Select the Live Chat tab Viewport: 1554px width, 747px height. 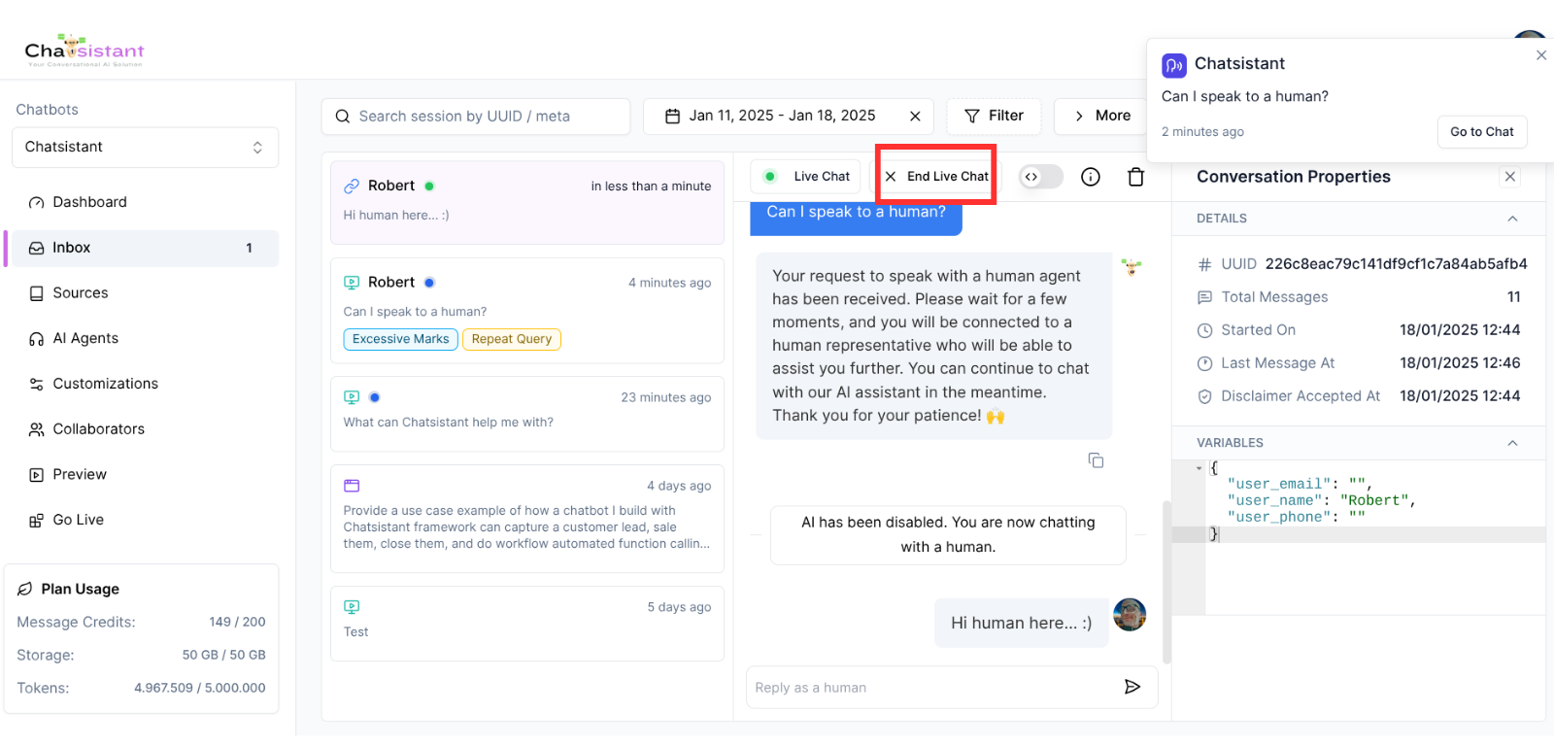pos(806,176)
